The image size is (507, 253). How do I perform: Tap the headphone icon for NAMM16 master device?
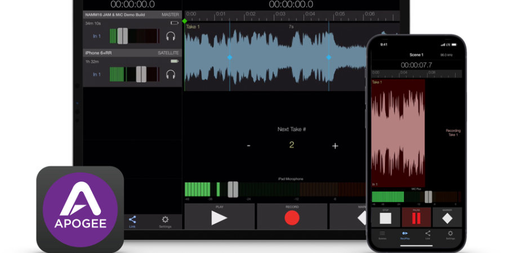tap(171, 36)
